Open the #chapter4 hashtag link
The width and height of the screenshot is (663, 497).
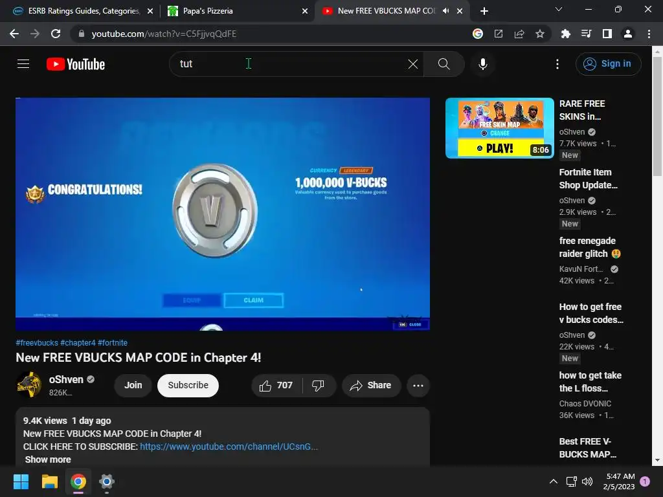(x=78, y=343)
